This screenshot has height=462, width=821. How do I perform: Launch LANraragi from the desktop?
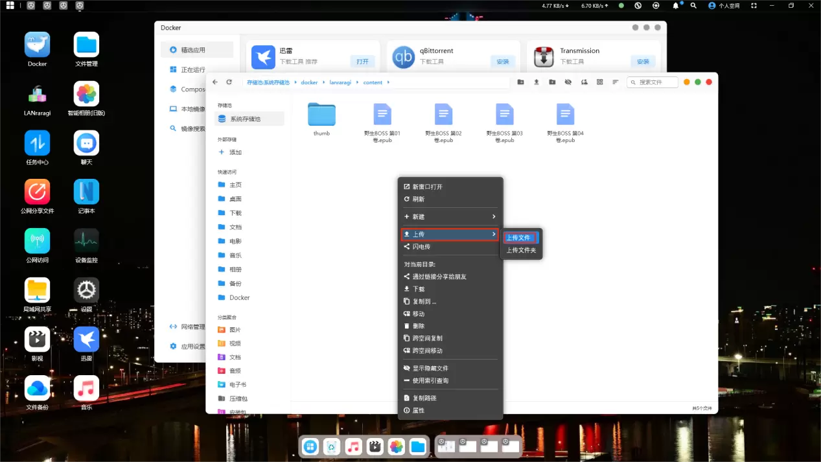click(37, 95)
